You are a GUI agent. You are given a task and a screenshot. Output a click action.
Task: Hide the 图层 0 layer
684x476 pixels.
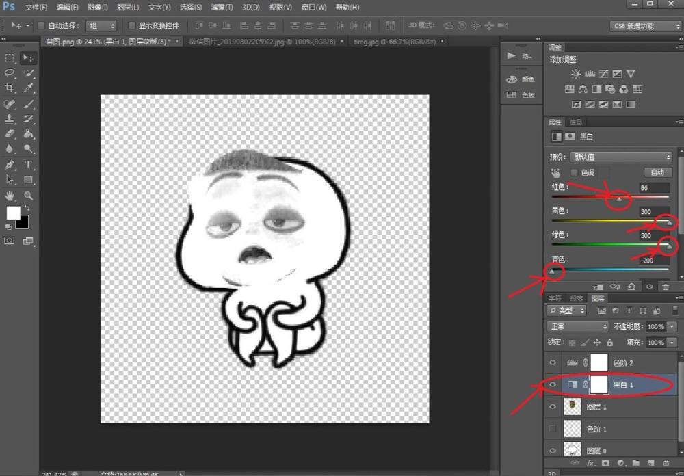tap(553, 451)
